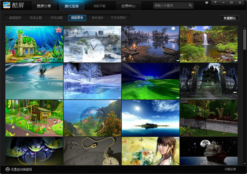Click the keyword search input field
Viewport: 247px width, 174px height.
click(170, 6)
